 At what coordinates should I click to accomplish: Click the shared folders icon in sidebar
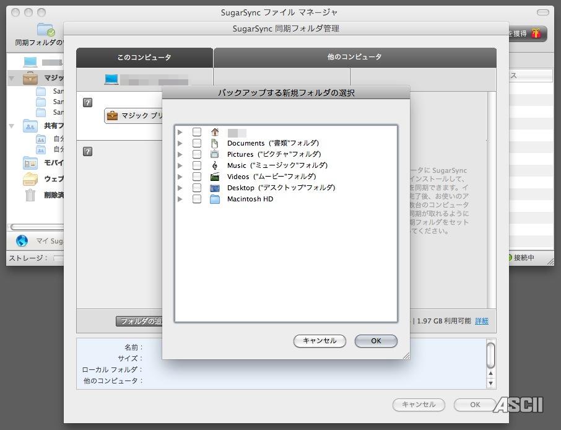click(x=30, y=126)
